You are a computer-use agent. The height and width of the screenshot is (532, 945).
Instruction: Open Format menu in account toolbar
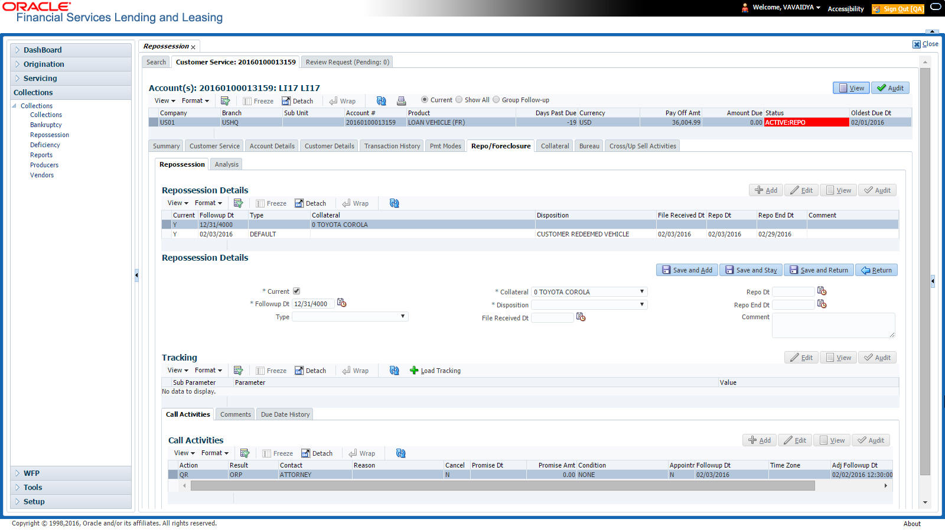195,101
